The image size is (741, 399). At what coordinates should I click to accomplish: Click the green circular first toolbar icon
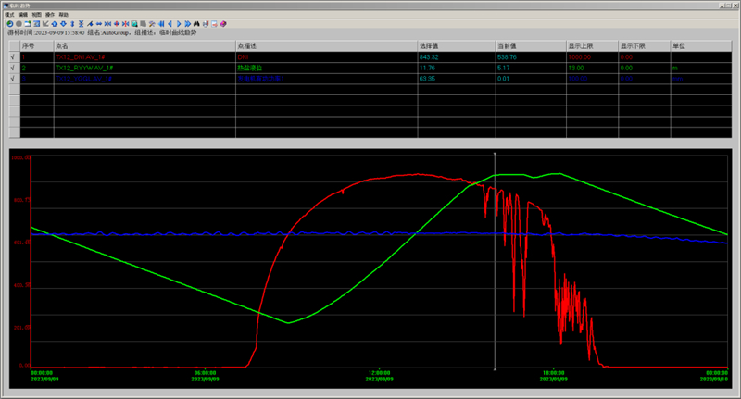click(x=9, y=23)
